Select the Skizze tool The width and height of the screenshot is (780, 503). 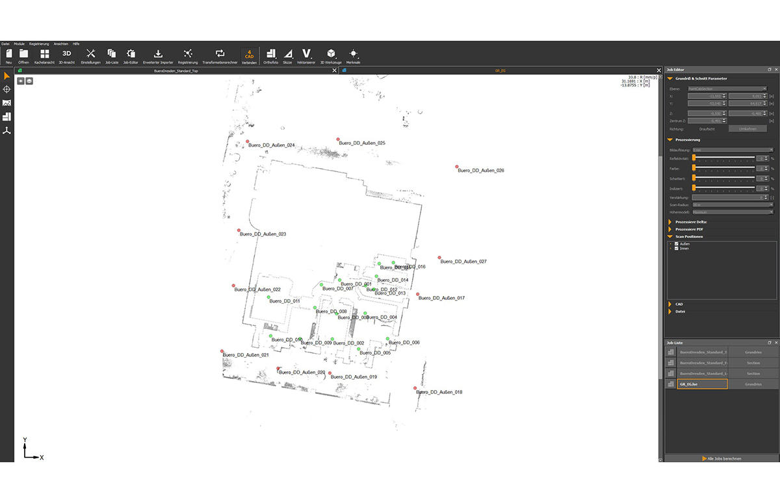pos(288,55)
